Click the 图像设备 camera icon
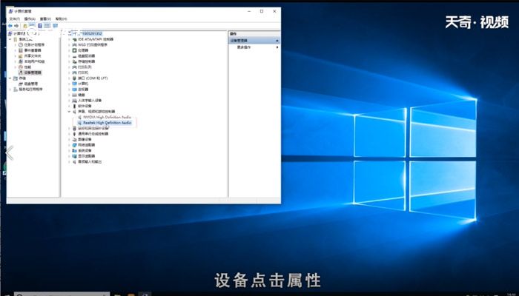519x296 pixels. [74, 139]
